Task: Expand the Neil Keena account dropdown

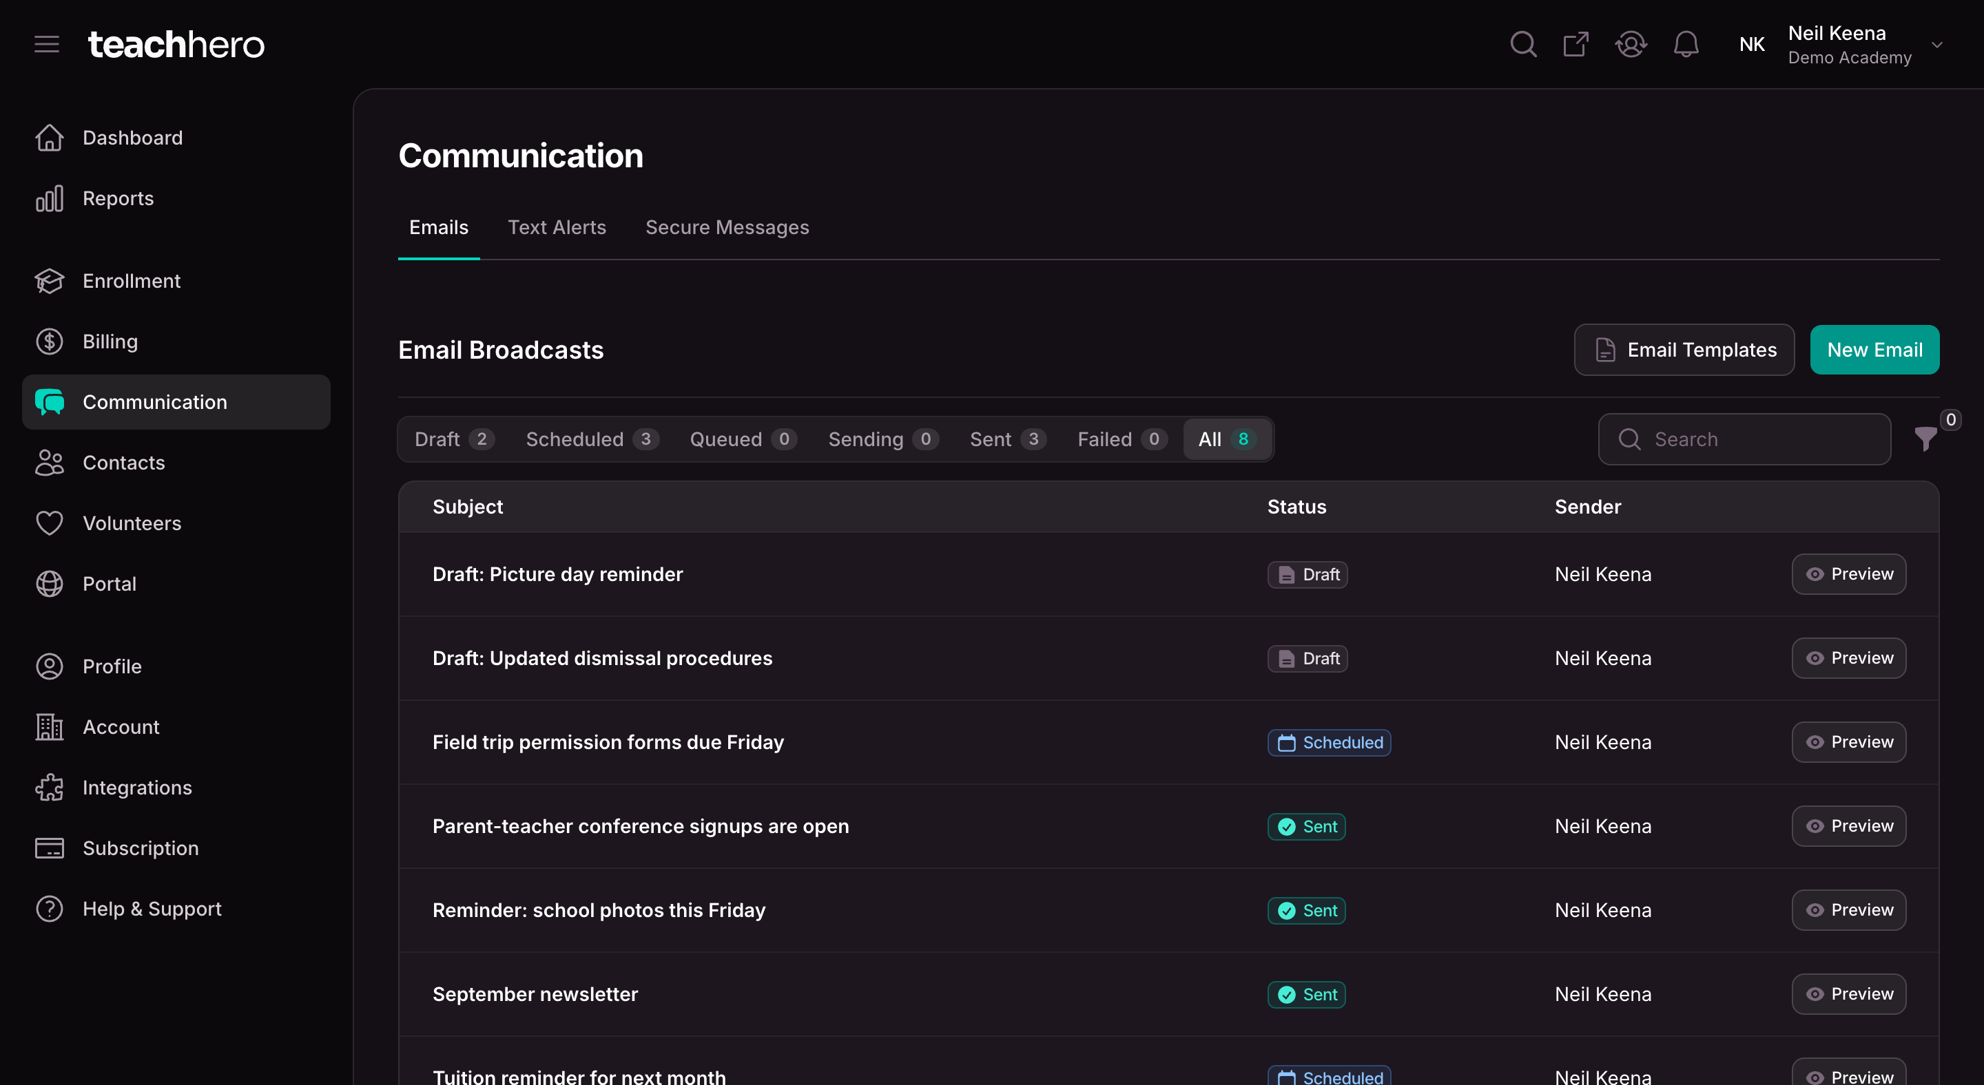Action: pos(1937,45)
